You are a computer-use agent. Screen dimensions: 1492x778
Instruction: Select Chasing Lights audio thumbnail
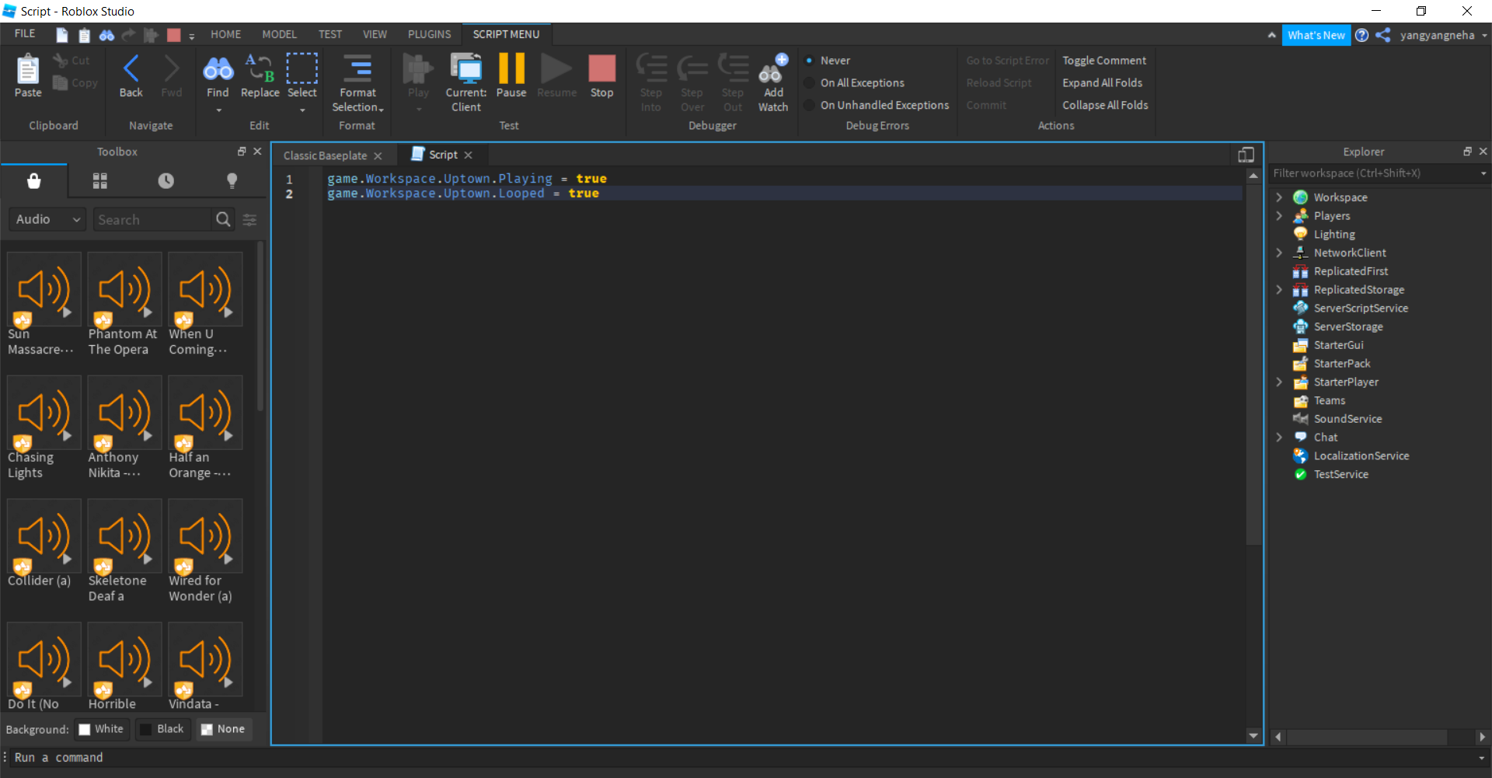[x=44, y=413]
